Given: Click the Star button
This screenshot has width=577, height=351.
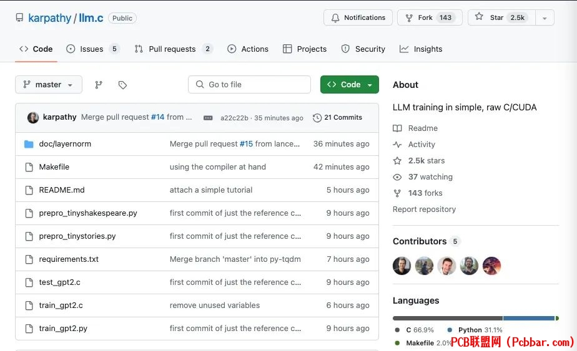Looking at the screenshot, I should click(x=501, y=17).
